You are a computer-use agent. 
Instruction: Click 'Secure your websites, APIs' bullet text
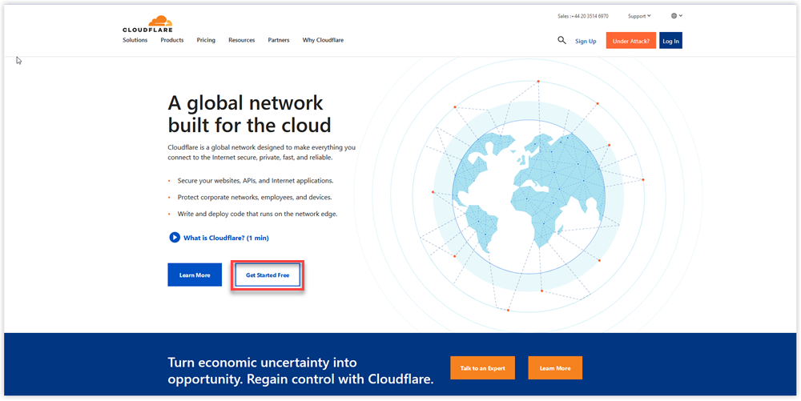click(x=256, y=181)
